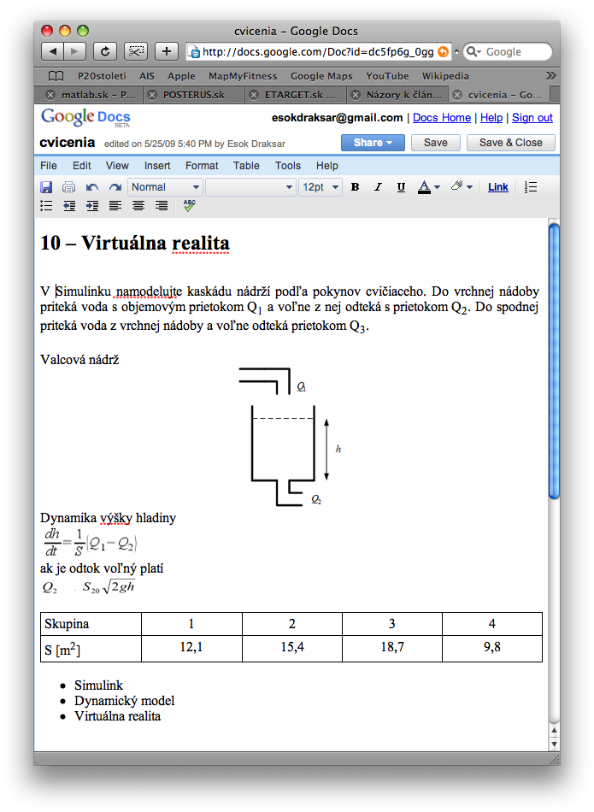Increase the paragraph indent
594x812 pixels.
click(92, 206)
